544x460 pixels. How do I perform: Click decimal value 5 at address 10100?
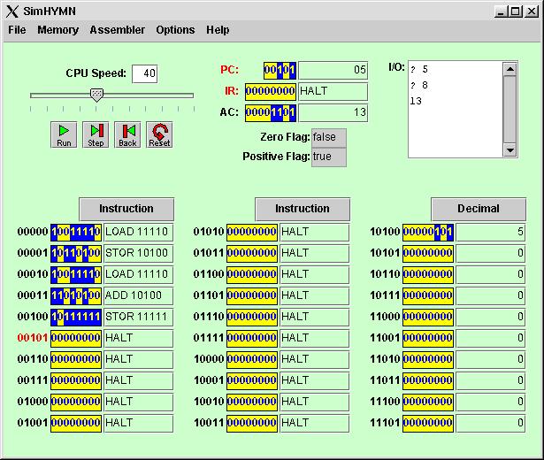click(491, 232)
